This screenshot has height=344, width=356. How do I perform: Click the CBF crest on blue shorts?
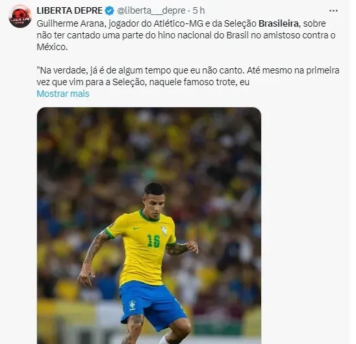point(133,306)
